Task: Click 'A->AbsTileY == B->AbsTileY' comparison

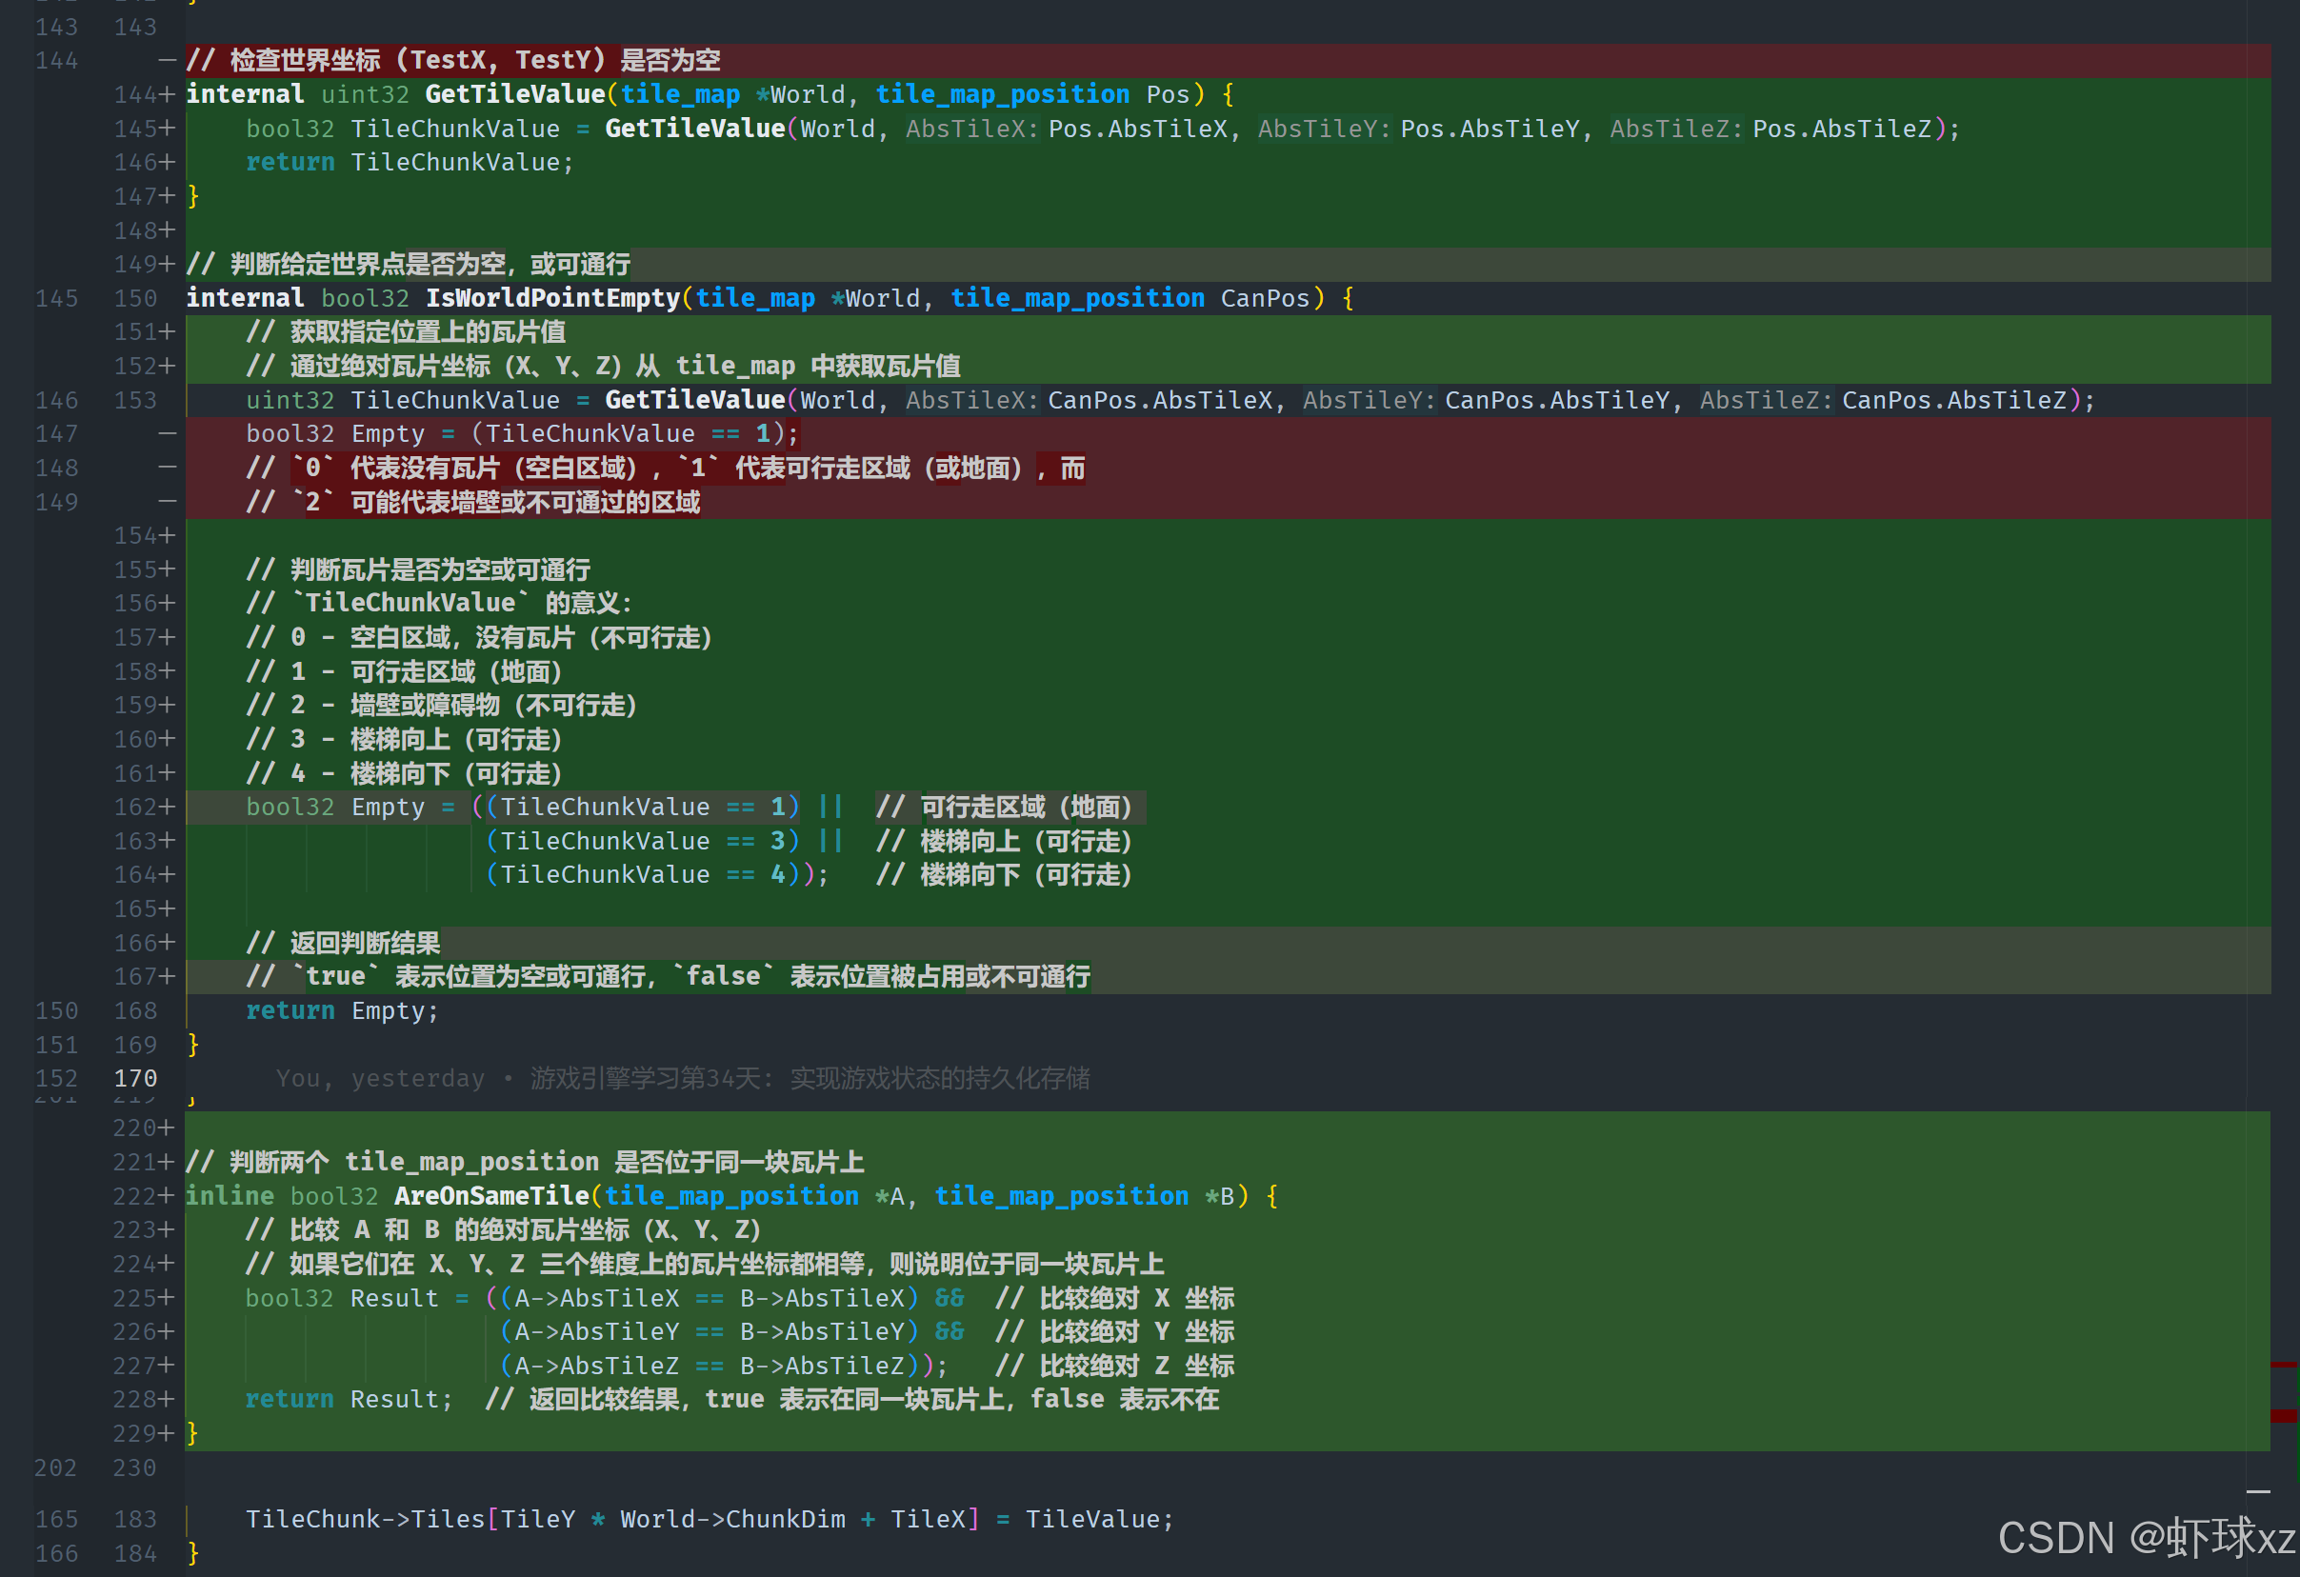Action: (x=709, y=1331)
